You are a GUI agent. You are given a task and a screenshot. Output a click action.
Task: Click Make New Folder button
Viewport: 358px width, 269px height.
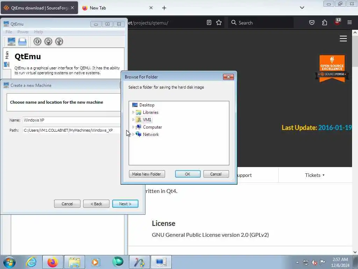[x=147, y=174]
